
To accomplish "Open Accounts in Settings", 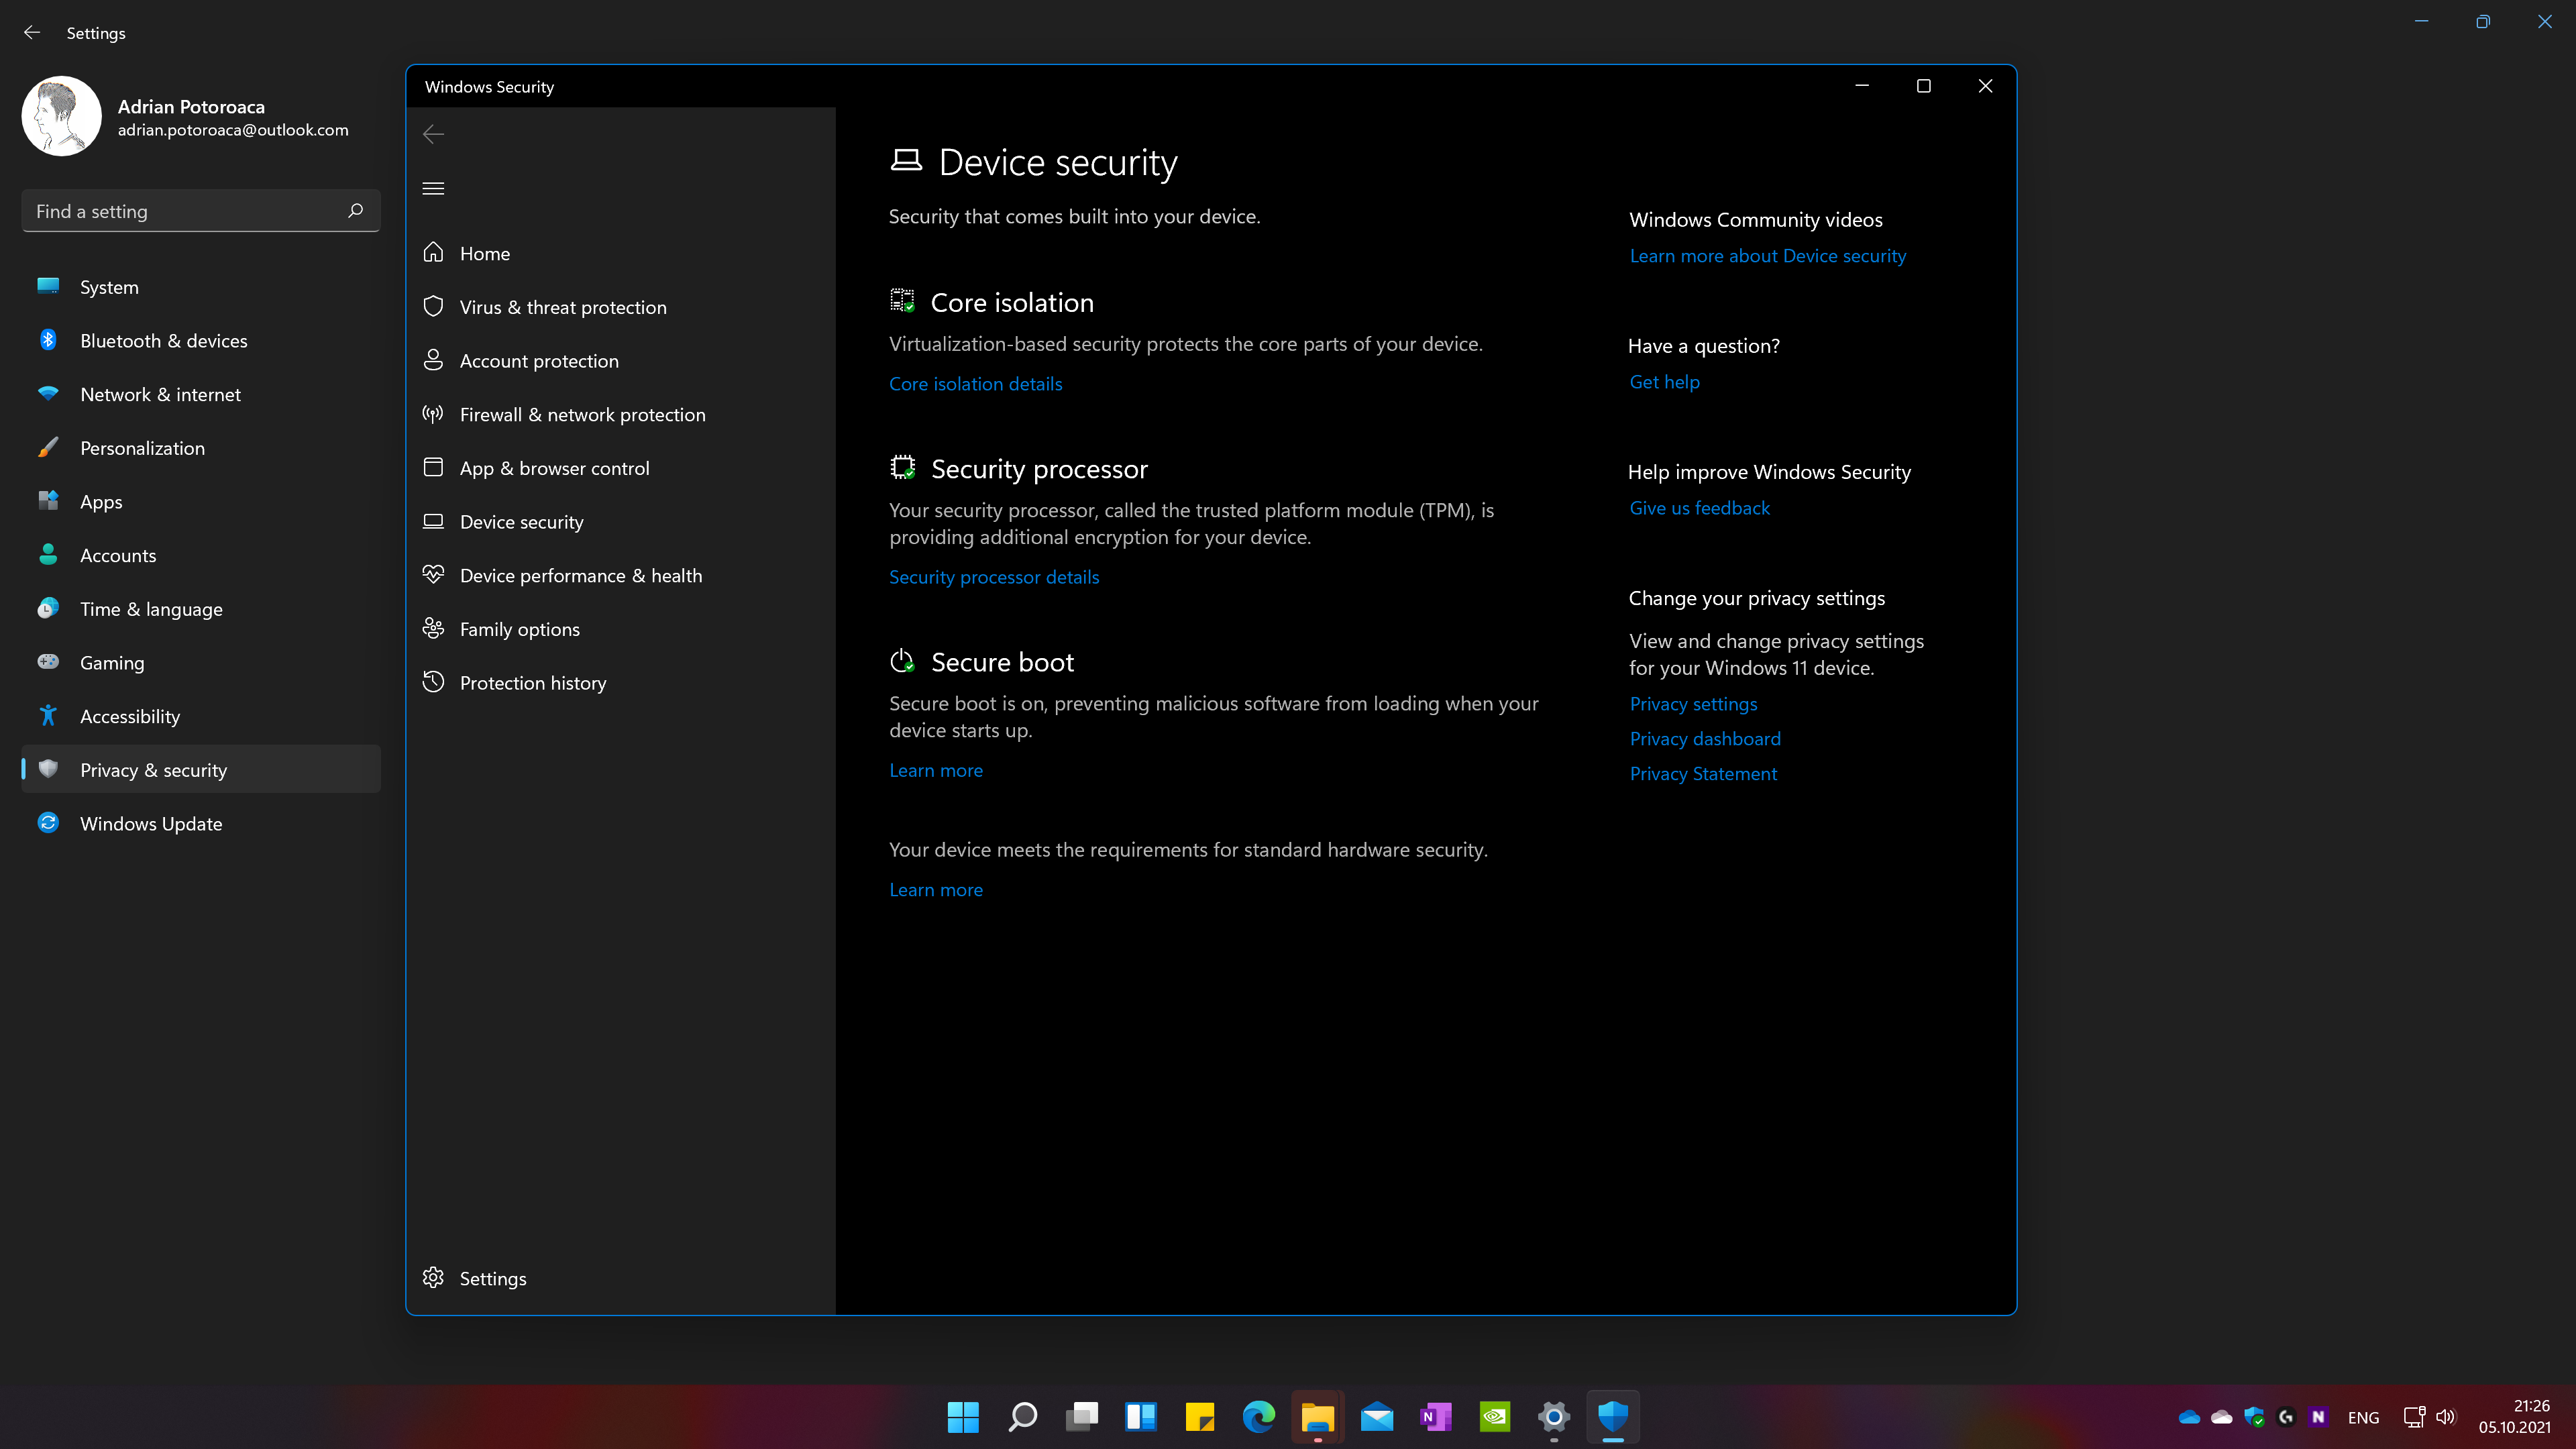I will (x=201, y=555).
